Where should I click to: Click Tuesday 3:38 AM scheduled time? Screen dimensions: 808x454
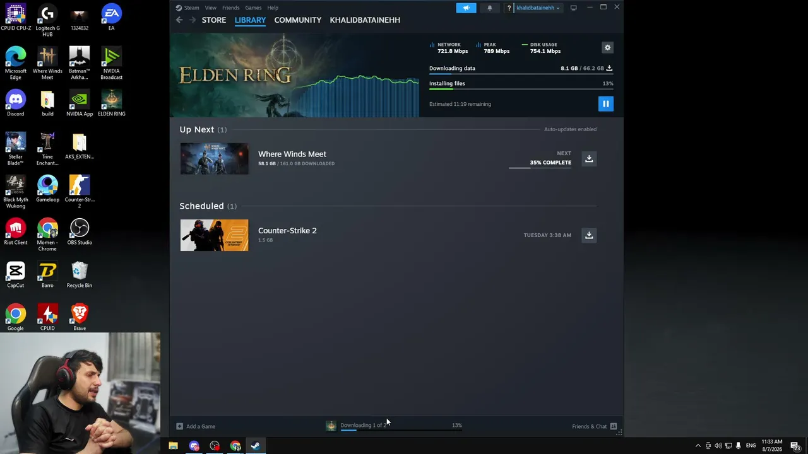click(547, 235)
